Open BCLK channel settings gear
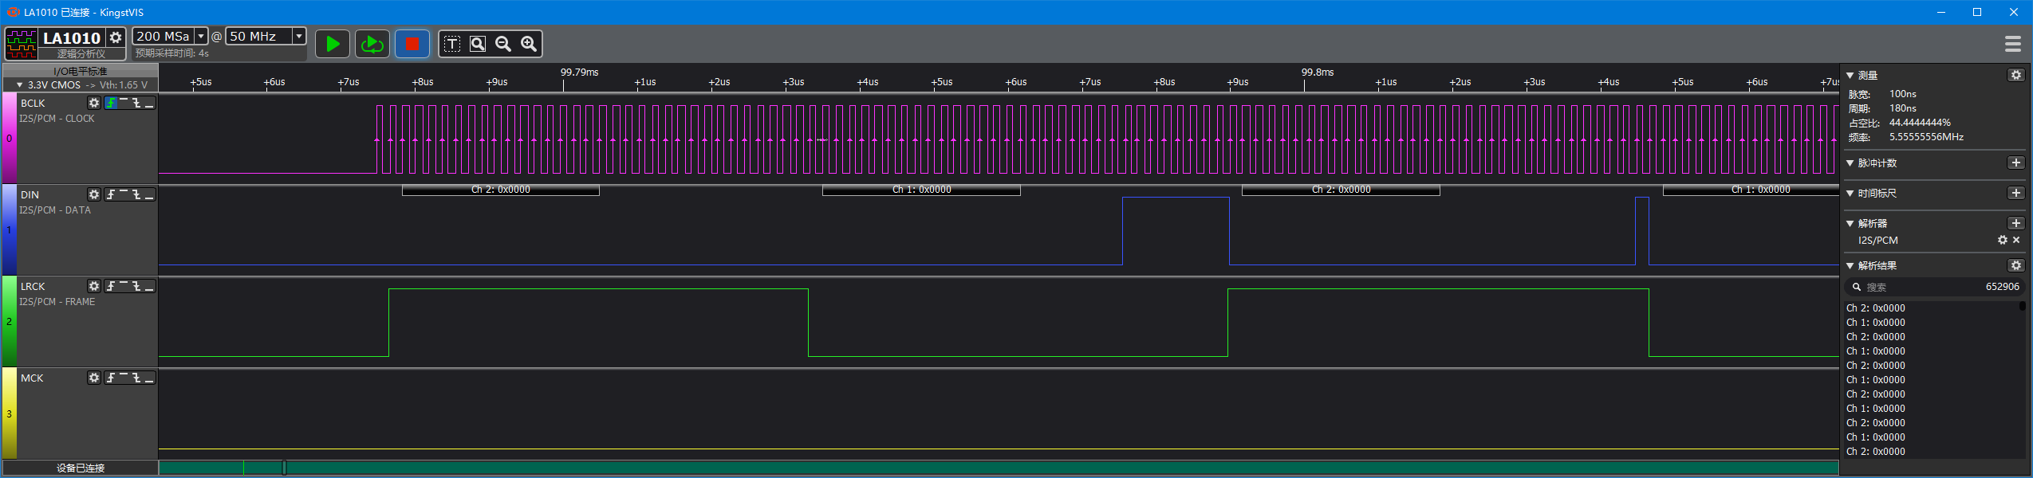 click(94, 103)
